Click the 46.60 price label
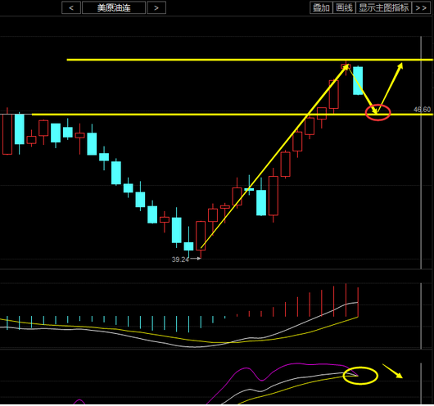Screen dimensions: 434x406 (422, 110)
